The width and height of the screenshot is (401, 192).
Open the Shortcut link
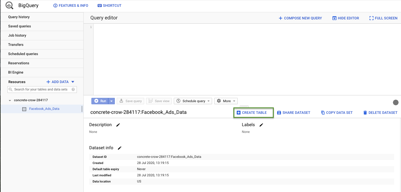pyautogui.click(x=109, y=6)
